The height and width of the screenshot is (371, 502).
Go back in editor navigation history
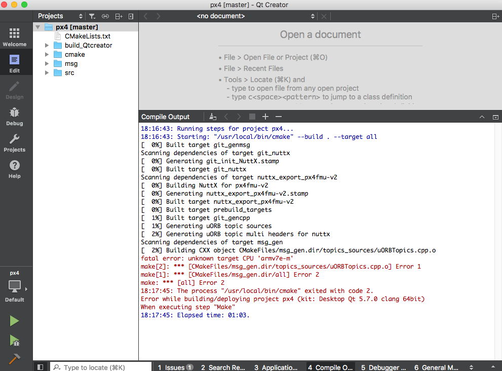(x=146, y=16)
